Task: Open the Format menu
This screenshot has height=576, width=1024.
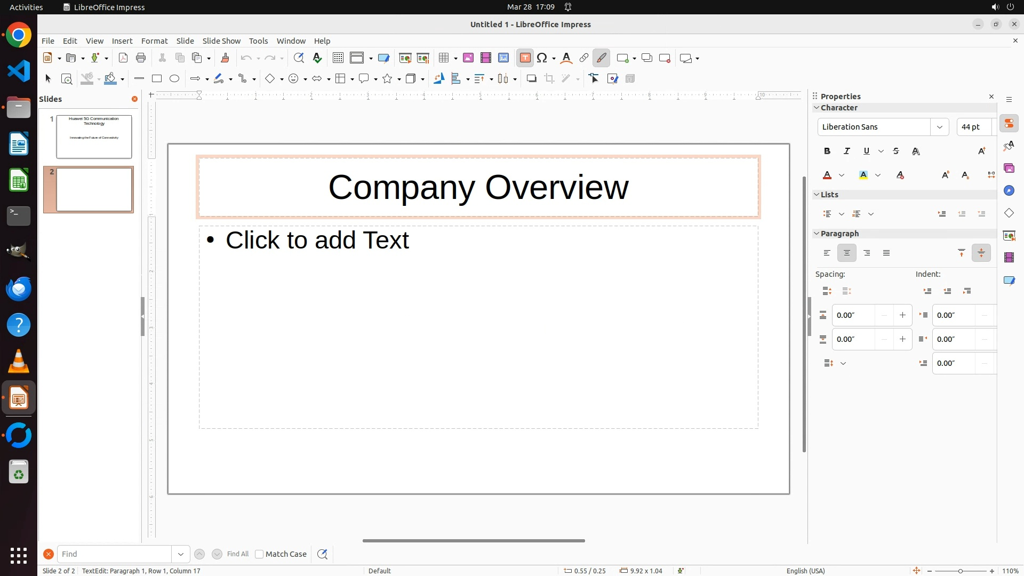Action: pyautogui.click(x=154, y=41)
